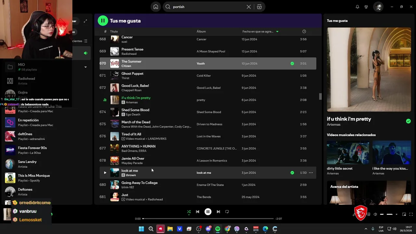Open the music video icon on 'Just'
Image resolution: width=416 pixels, height=234 pixels.
123,200
